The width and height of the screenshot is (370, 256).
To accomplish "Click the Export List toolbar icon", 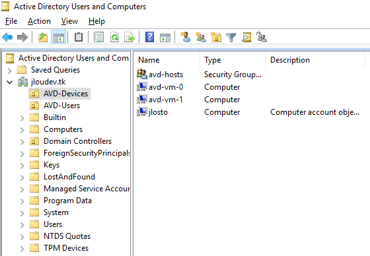I will [129, 37].
